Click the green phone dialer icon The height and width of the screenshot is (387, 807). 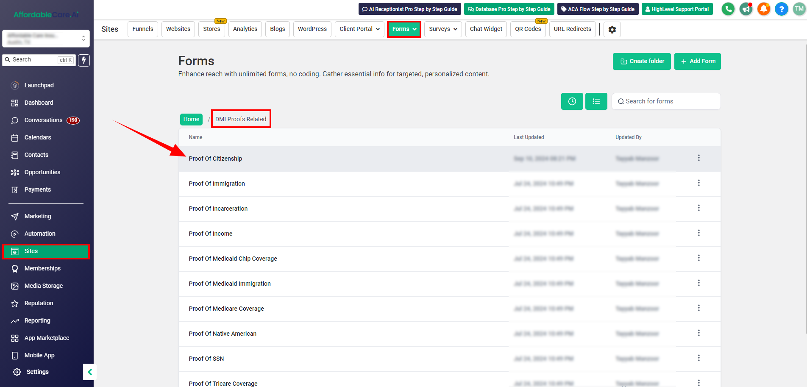point(728,9)
